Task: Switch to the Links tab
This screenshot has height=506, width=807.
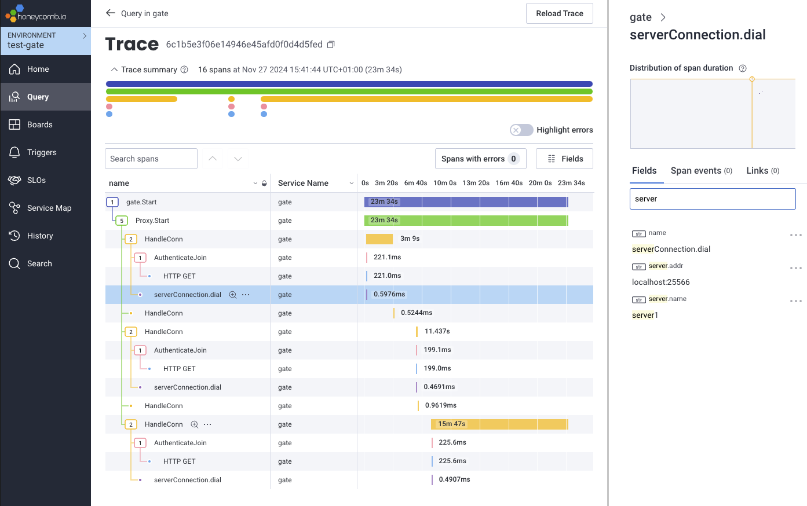Action: 762,171
